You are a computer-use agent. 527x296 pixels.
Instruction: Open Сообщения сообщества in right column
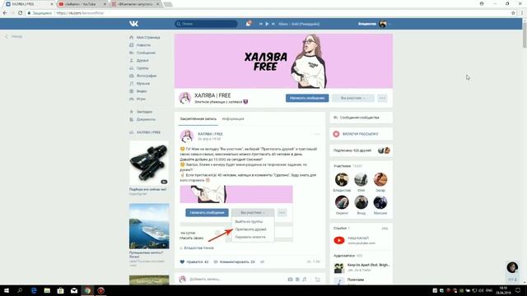coord(361,118)
